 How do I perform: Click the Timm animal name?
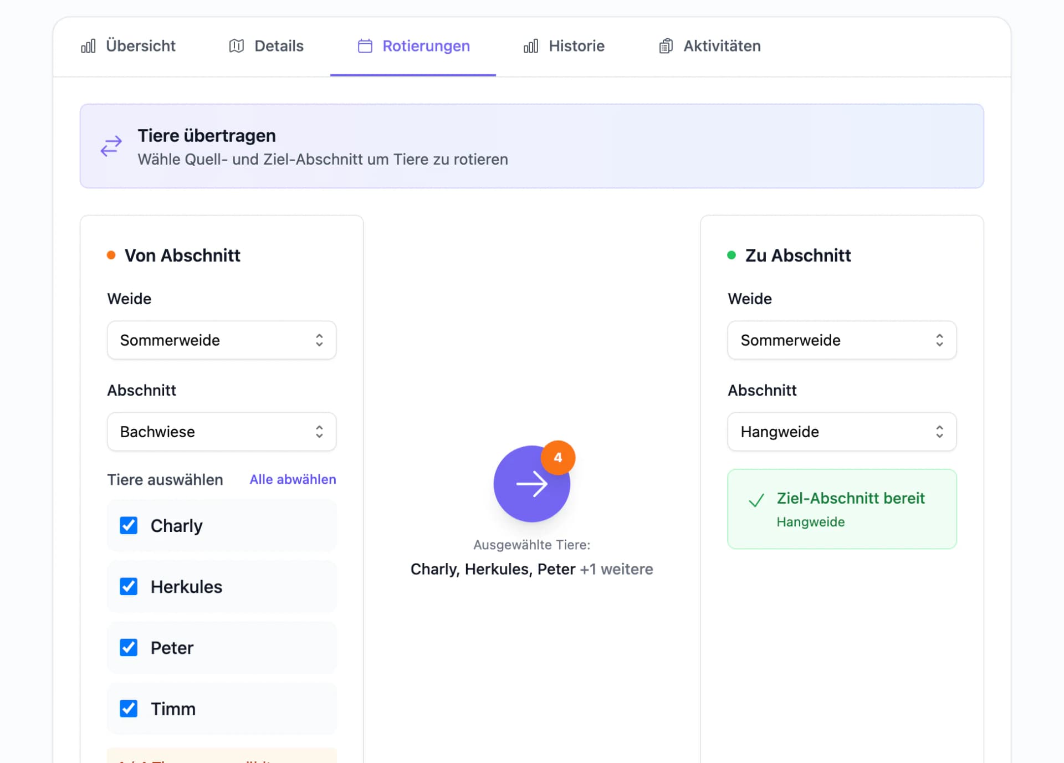(x=173, y=709)
